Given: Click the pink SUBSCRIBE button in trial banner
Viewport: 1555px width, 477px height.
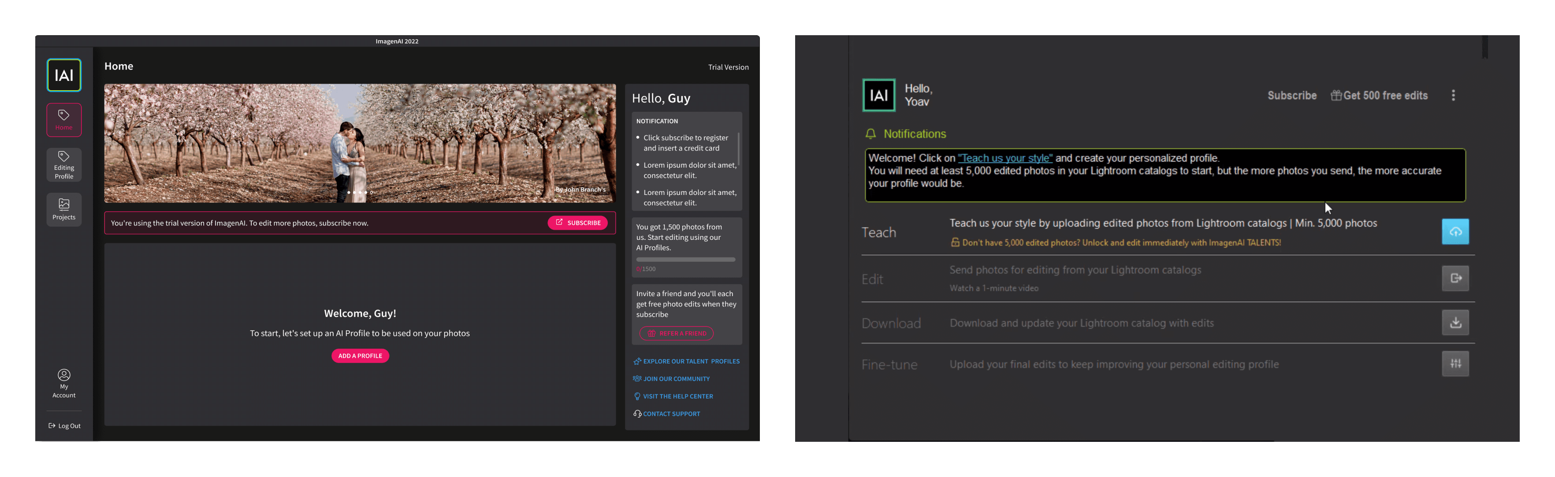Looking at the screenshot, I should (x=577, y=223).
